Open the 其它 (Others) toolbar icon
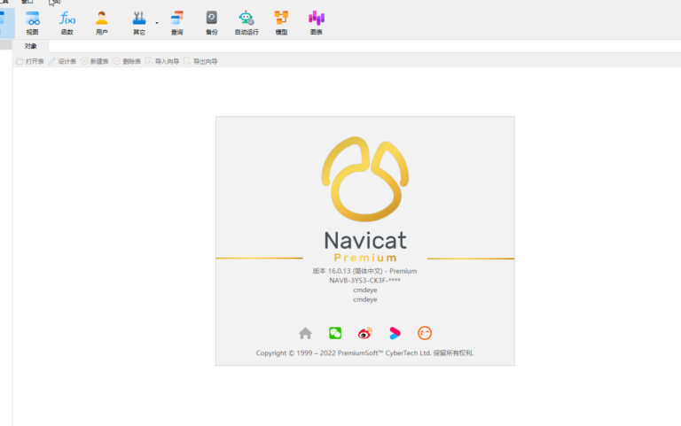This screenshot has height=426, width=681. pyautogui.click(x=139, y=23)
